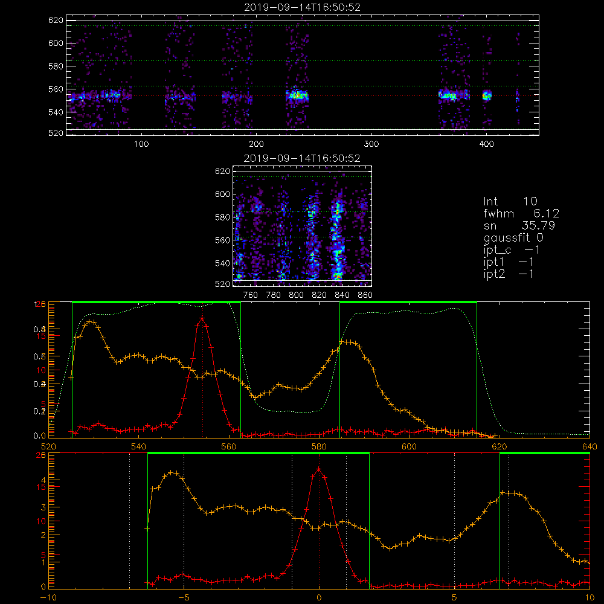Click the 'sn 35.79' value
Viewport: 604px width, 604px height.
click(x=519, y=225)
